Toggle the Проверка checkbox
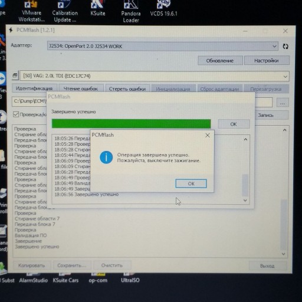302x302 pixels. pyautogui.click(x=16, y=114)
